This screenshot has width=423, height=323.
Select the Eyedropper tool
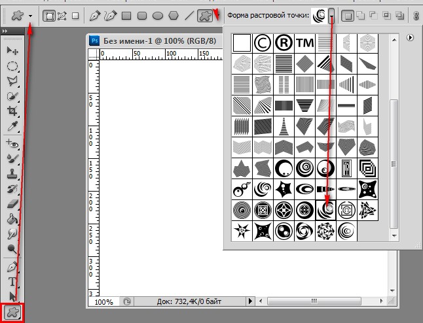click(x=12, y=126)
